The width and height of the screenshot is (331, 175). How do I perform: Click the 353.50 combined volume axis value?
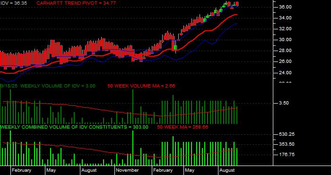tap(287, 144)
